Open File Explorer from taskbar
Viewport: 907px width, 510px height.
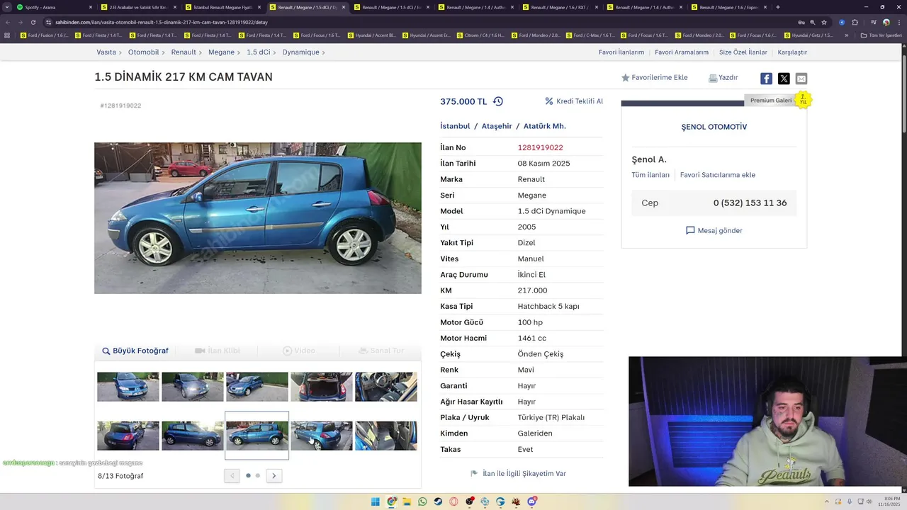(x=407, y=501)
